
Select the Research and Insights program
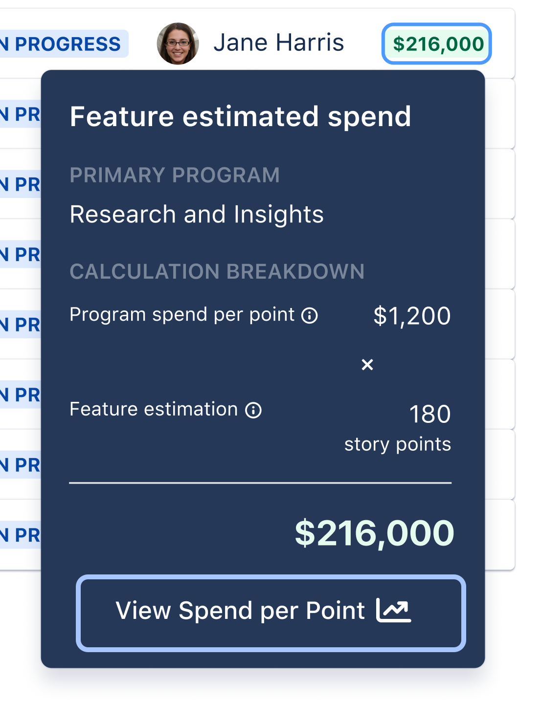coord(197,213)
